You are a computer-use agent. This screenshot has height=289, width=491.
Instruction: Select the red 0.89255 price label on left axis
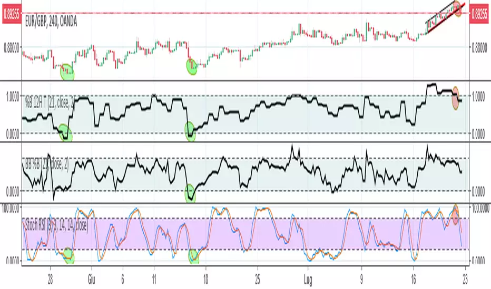tap(11, 14)
